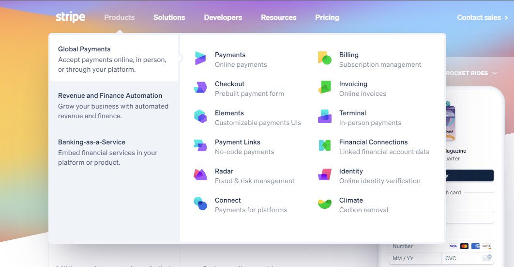Screen dimensions: 514x267
Task: Open the Checkout link
Action: [229, 84]
